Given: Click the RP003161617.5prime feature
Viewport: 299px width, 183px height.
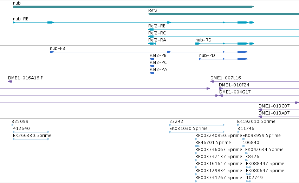Looking at the screenshot, I should pyautogui.click(x=196, y=167).
